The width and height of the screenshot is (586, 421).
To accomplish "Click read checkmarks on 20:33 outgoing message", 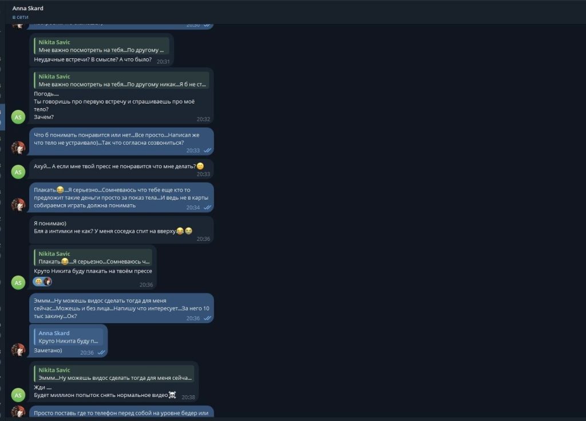I will click(x=207, y=150).
